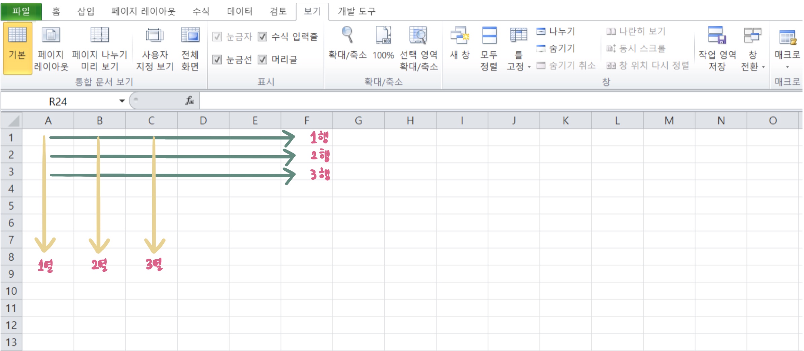Click 창 위치 다시 정렬

click(648, 65)
